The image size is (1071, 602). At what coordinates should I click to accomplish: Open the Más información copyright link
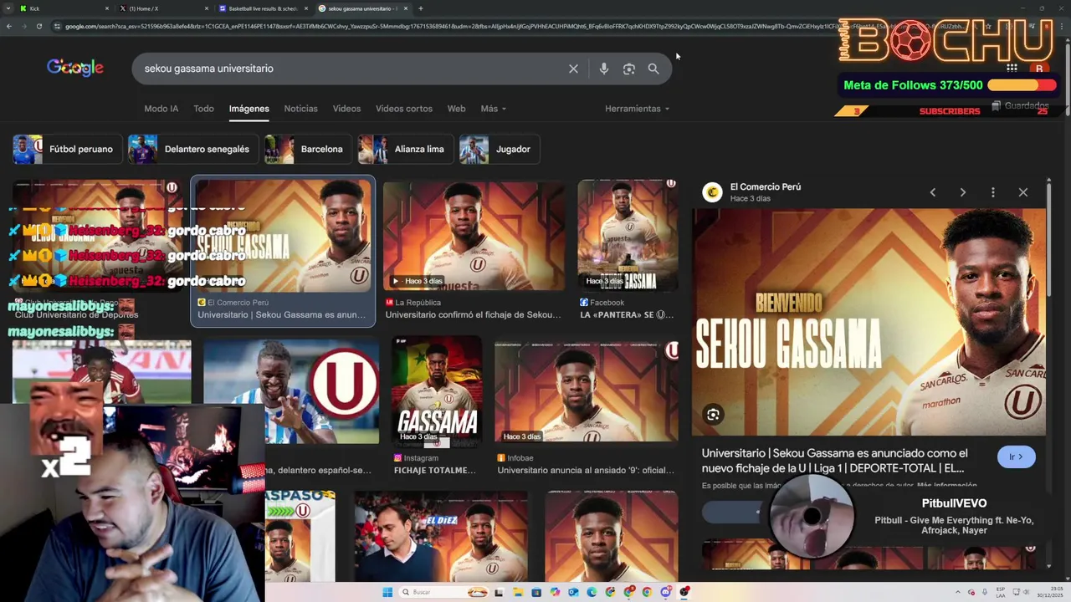pyautogui.click(x=946, y=485)
